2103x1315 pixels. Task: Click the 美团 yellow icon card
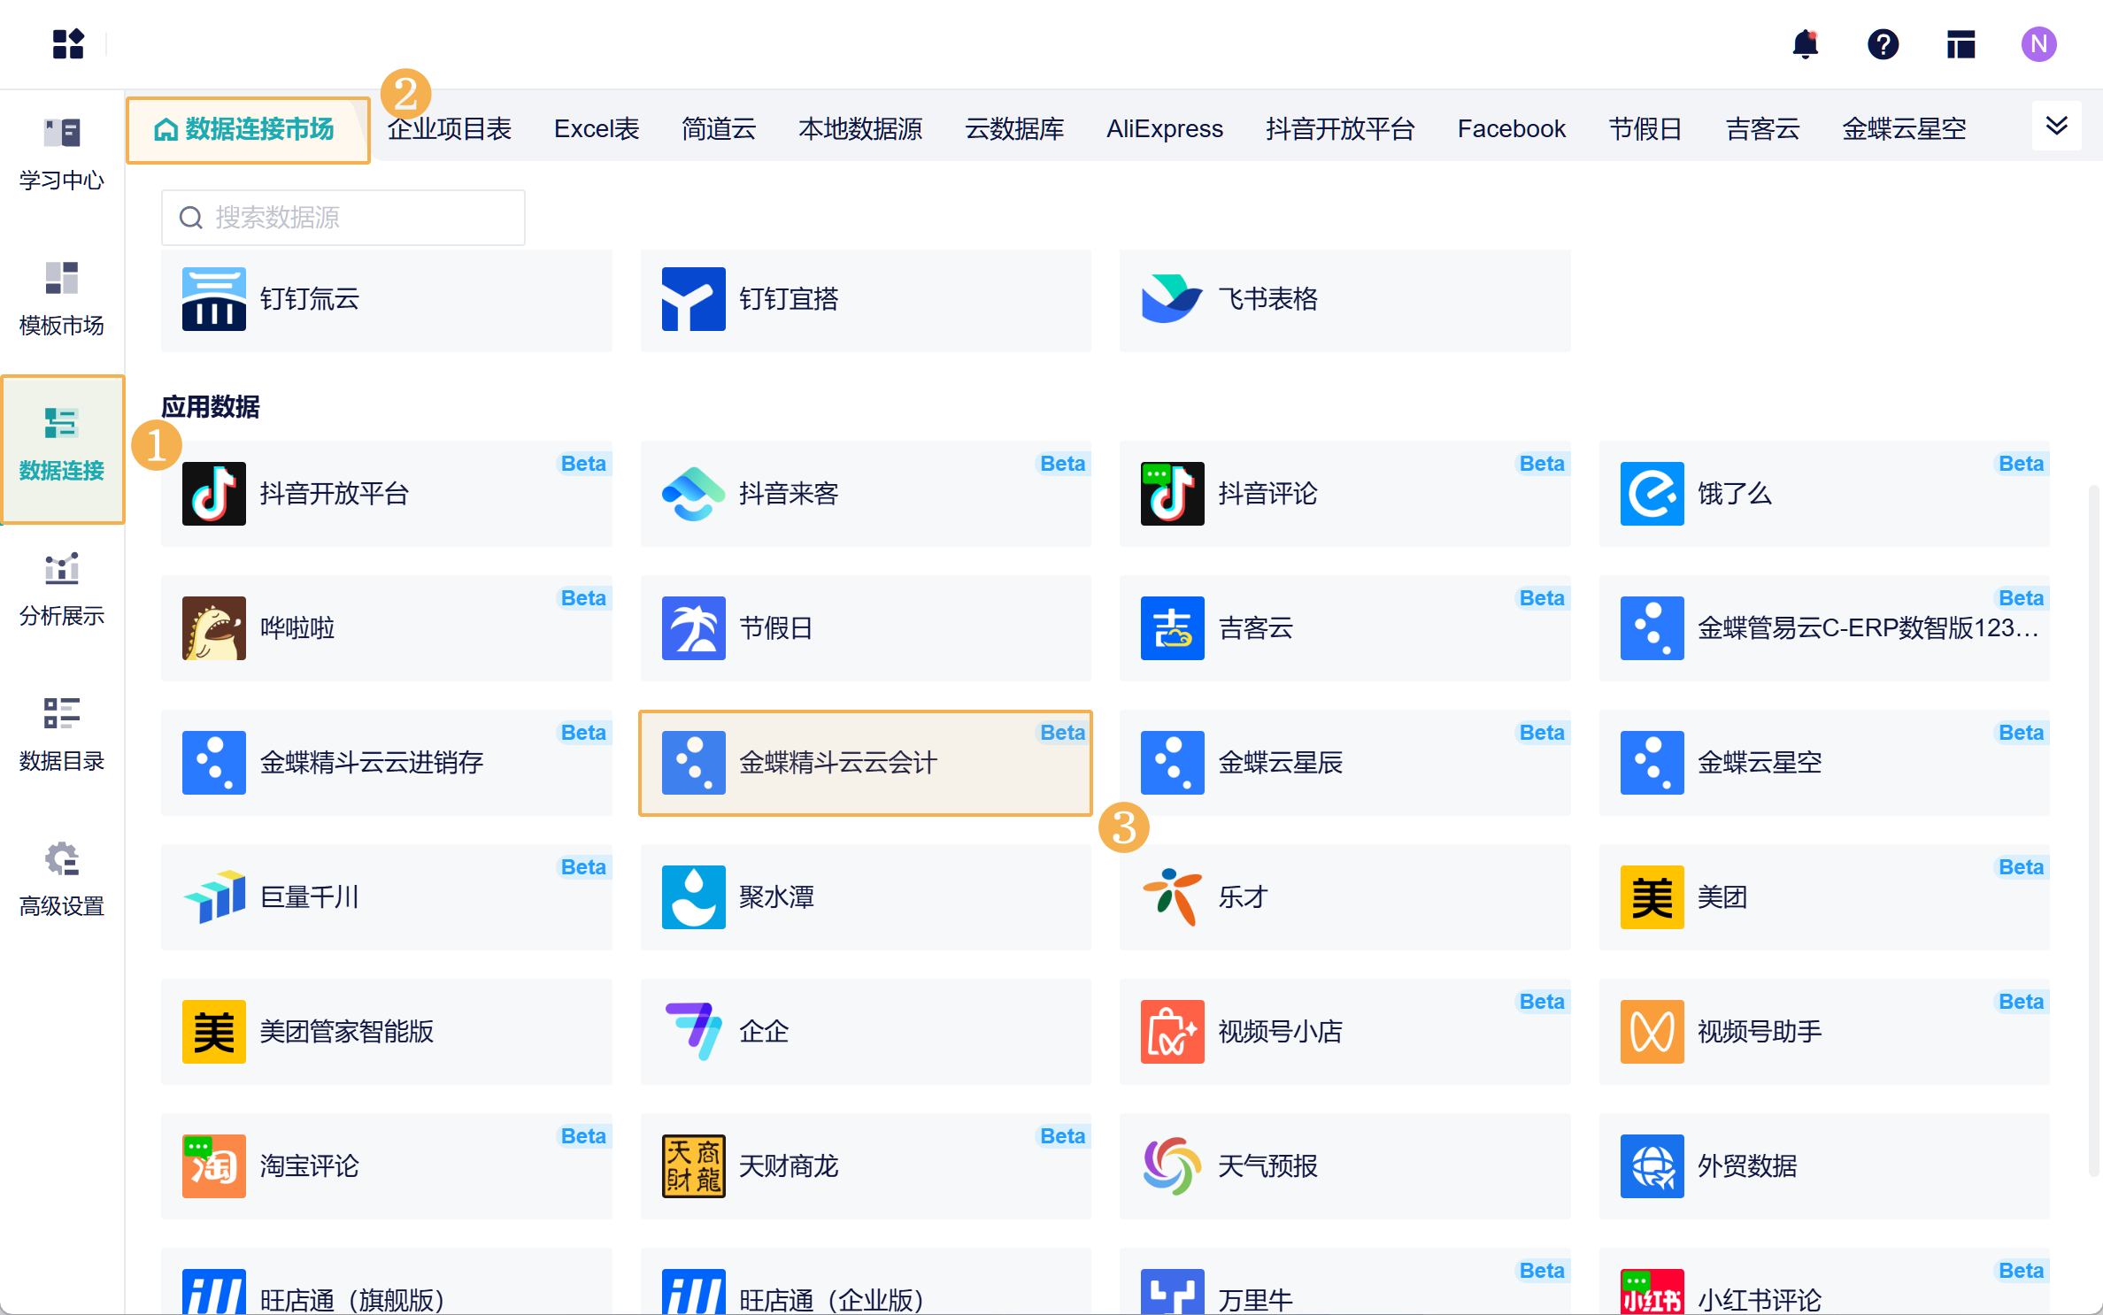point(1652,897)
